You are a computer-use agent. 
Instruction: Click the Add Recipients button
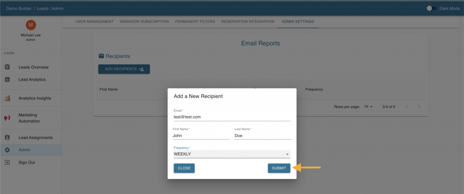click(124, 69)
